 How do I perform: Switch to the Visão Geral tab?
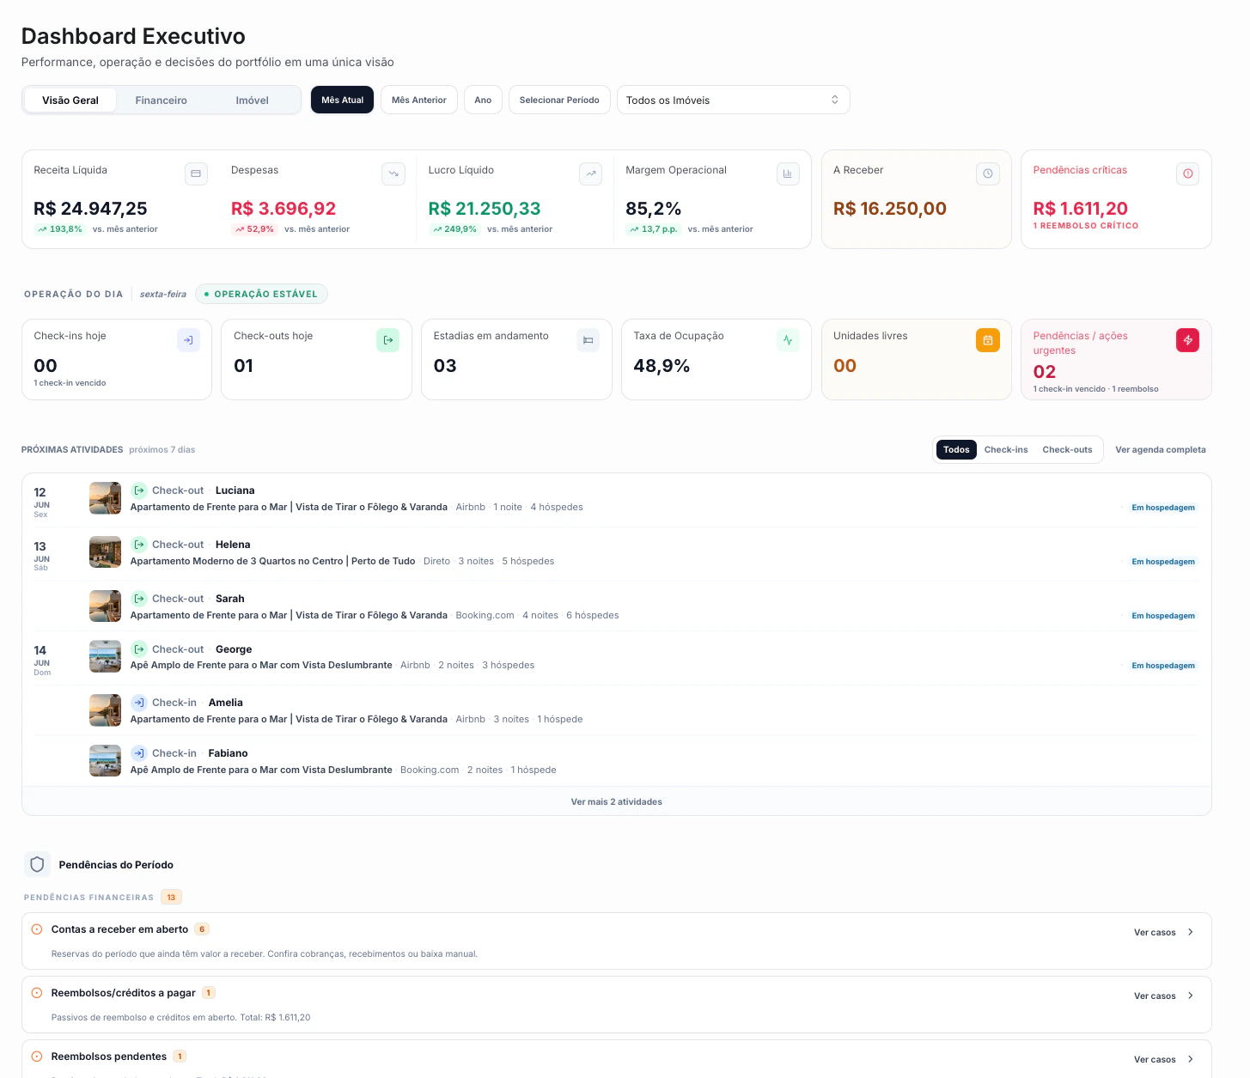(x=70, y=100)
